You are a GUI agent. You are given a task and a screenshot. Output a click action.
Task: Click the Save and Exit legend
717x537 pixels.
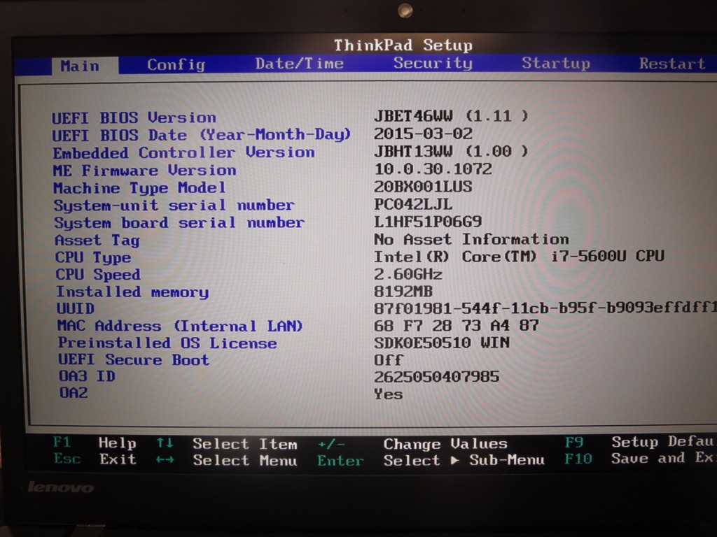(664, 457)
